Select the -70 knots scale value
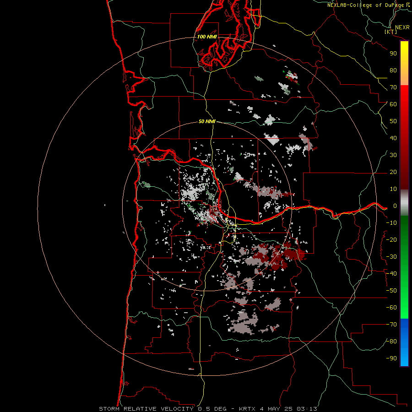The width and height of the screenshot is (412, 412). click(391, 325)
